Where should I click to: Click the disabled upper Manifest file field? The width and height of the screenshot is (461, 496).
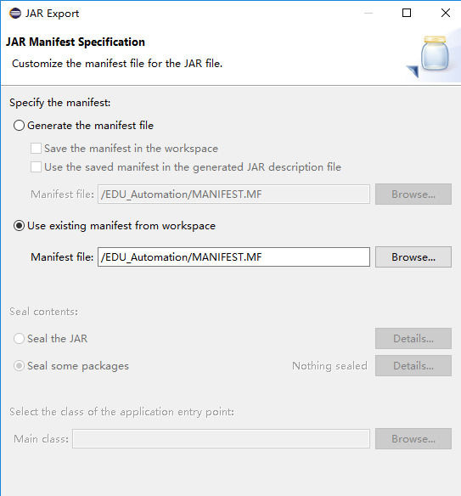pos(233,194)
